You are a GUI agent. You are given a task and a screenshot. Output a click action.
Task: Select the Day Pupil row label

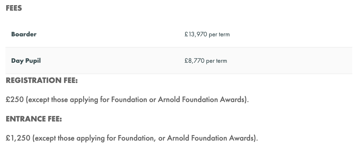(x=26, y=61)
